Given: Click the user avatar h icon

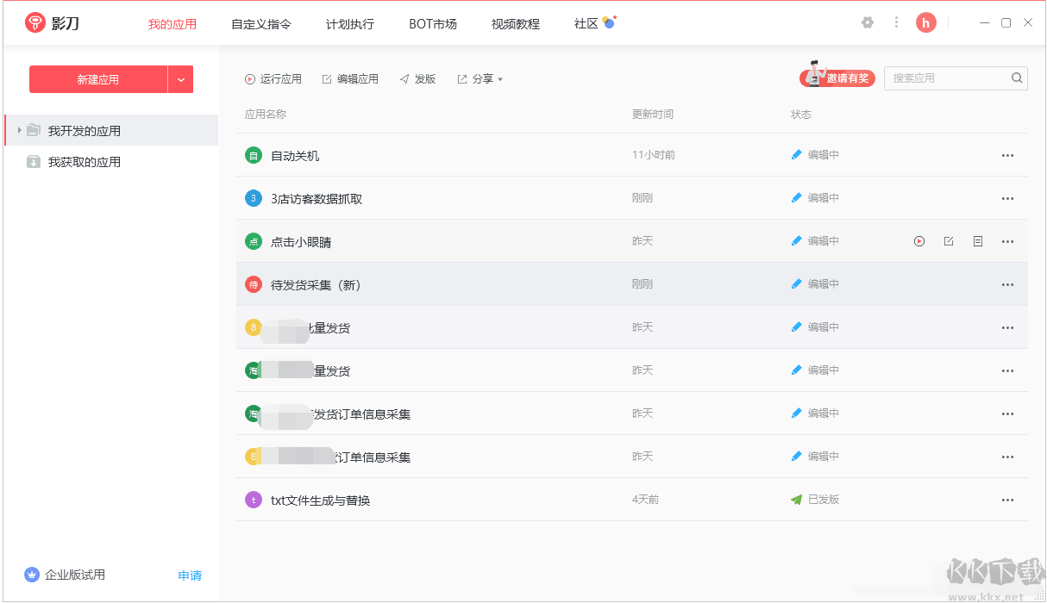Looking at the screenshot, I should 925,22.
